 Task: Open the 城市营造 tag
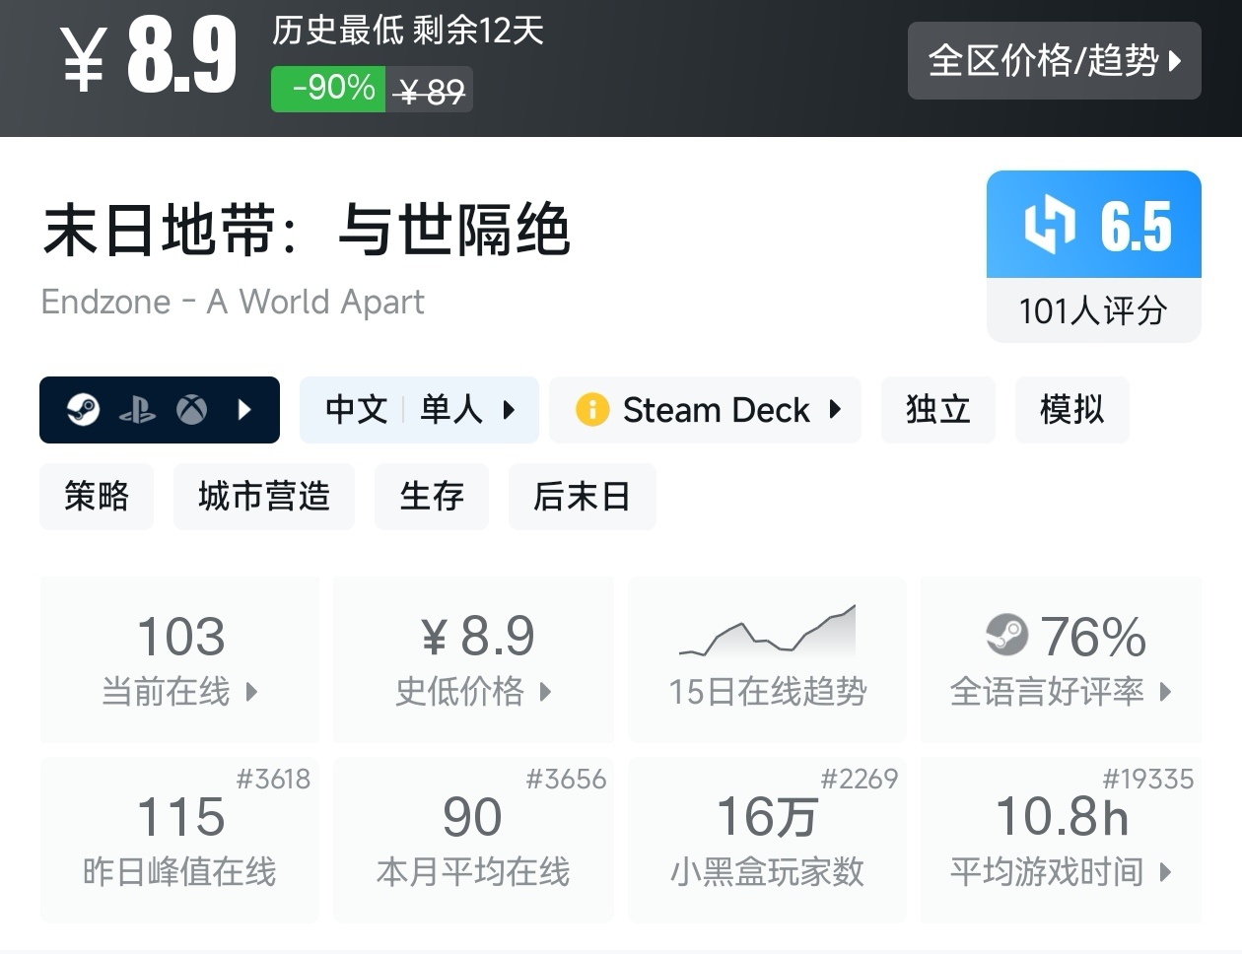(263, 496)
